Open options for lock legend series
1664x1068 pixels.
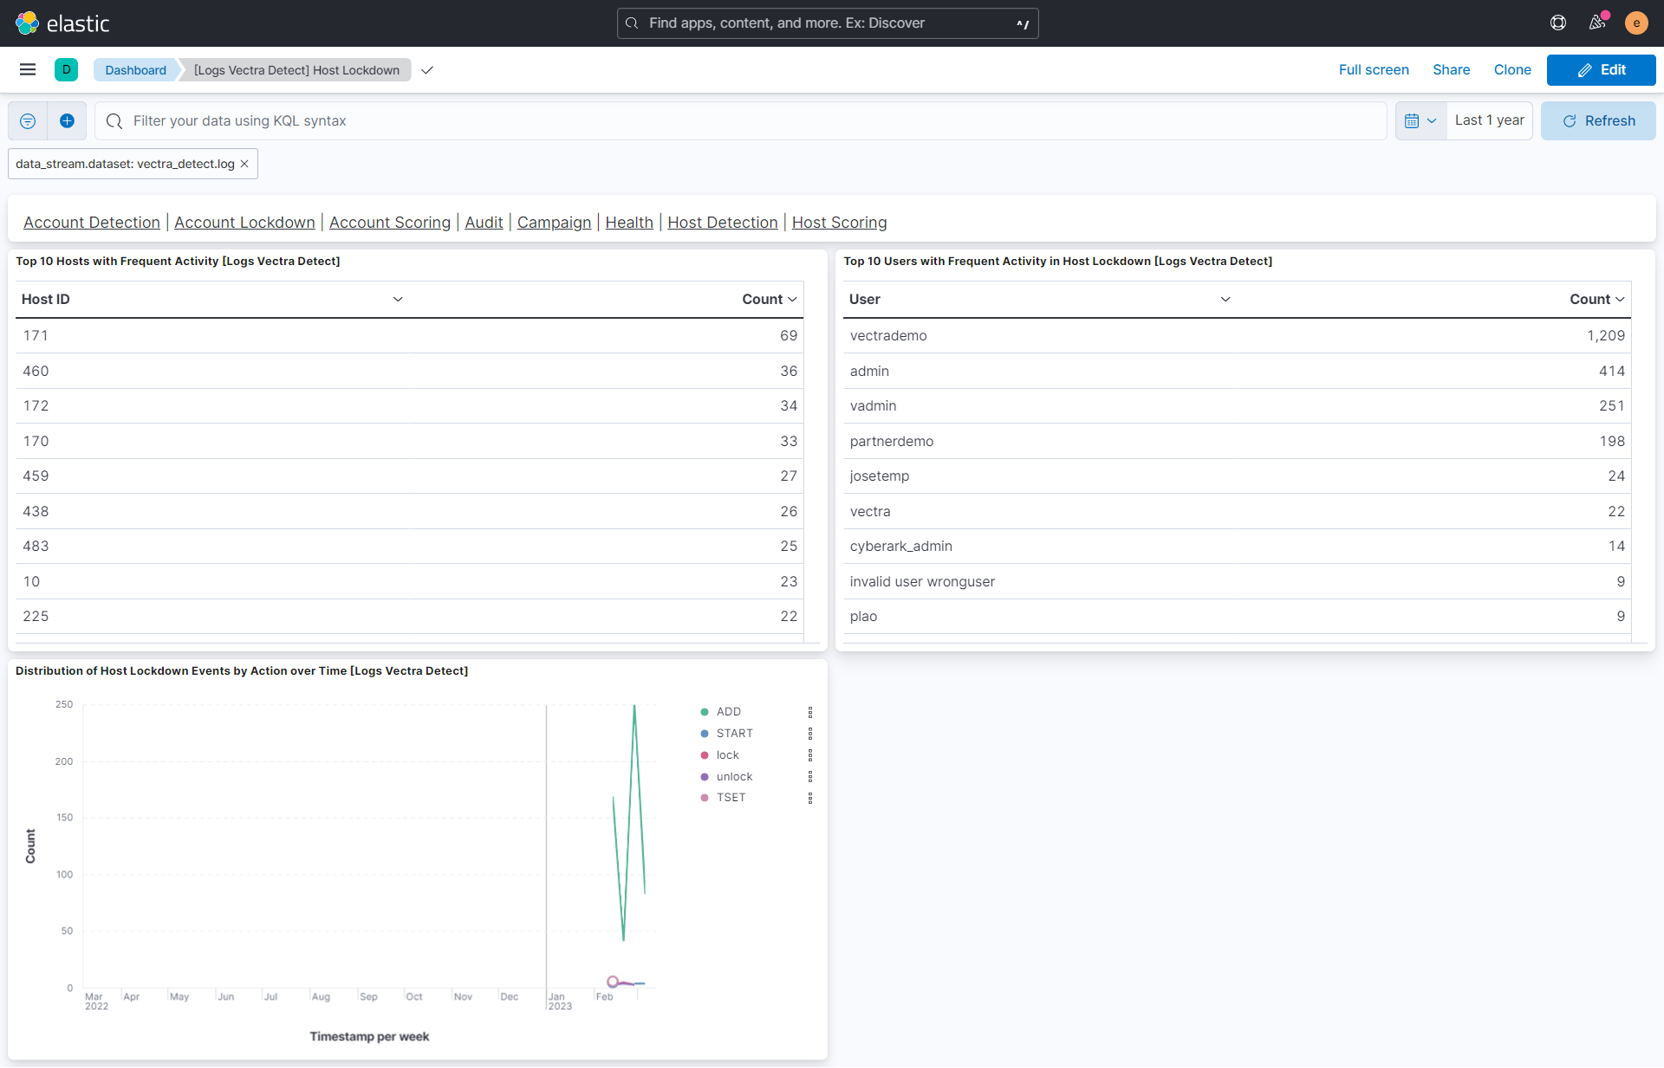810,755
